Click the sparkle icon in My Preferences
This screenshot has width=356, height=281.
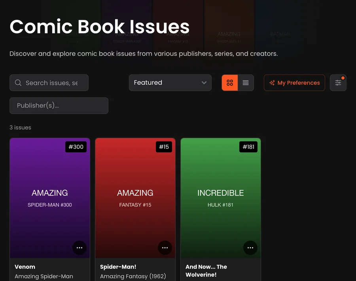(x=272, y=83)
